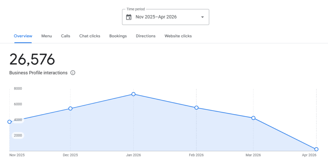The height and width of the screenshot is (159, 328).
Task: Switch to the Overview tab
Action: (23, 36)
